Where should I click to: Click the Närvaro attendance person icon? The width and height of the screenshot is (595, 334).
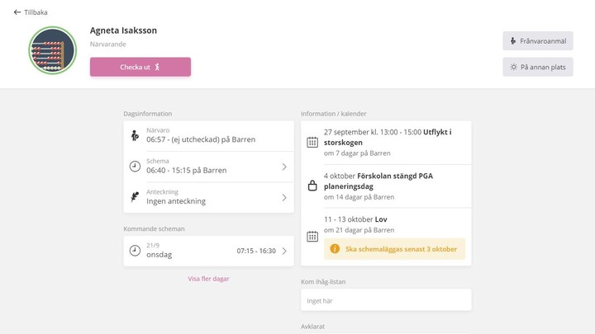point(135,135)
